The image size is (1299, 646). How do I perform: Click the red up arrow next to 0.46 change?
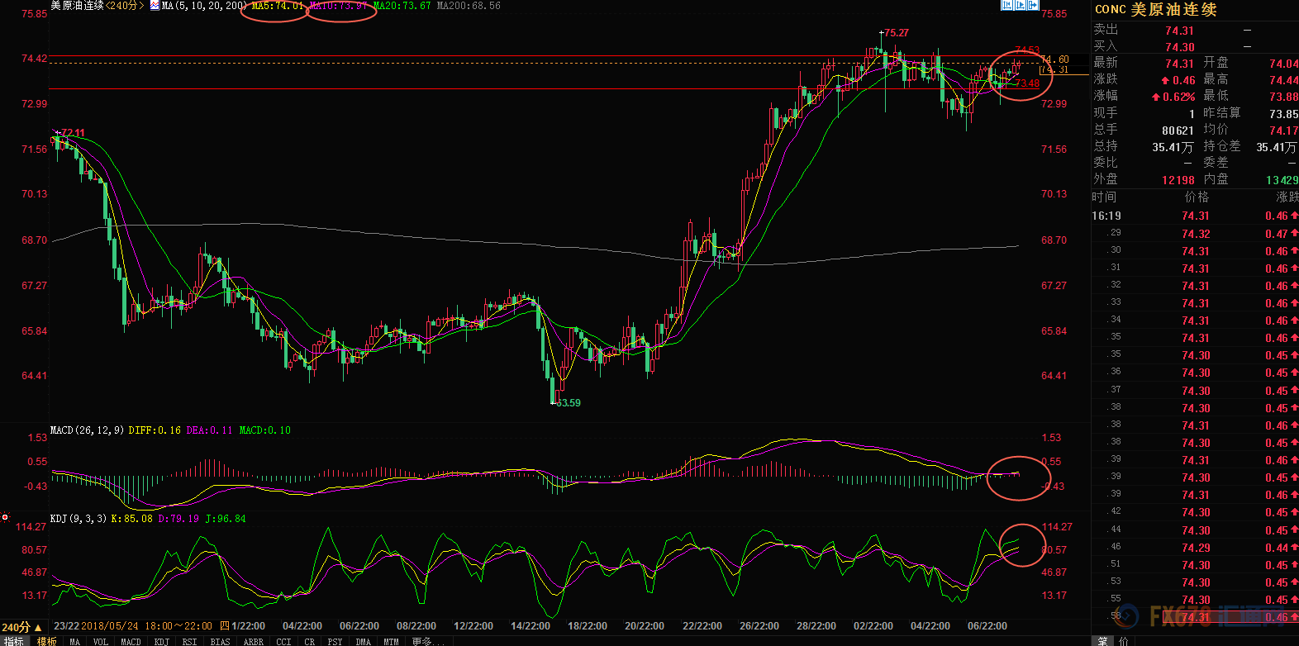(x=1164, y=80)
